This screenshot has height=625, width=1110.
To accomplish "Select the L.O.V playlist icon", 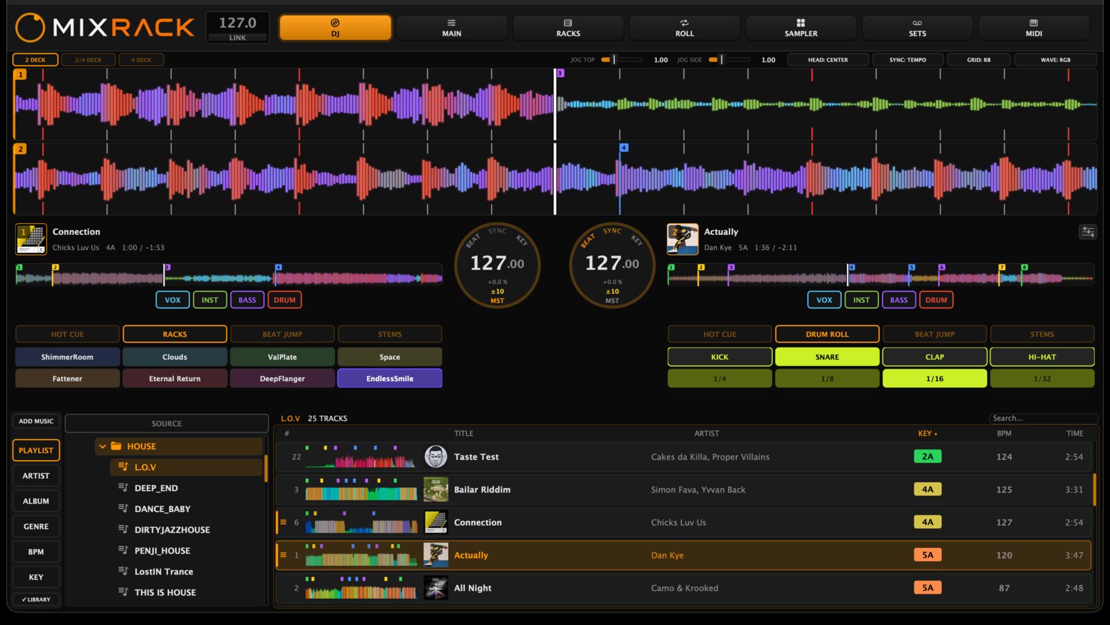I will point(123,467).
